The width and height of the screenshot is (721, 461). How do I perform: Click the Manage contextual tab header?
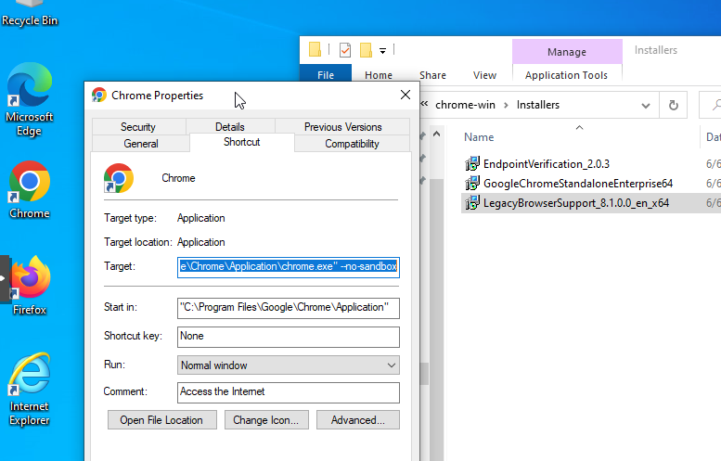[567, 51]
